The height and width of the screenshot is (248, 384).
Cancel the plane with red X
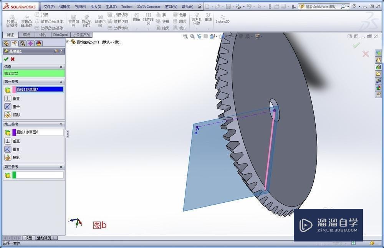click(x=13, y=59)
